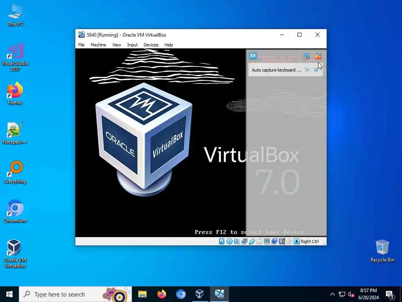402x302 pixels.
Task: Click the mouse integration indicator in status bar
Action: [289, 241]
